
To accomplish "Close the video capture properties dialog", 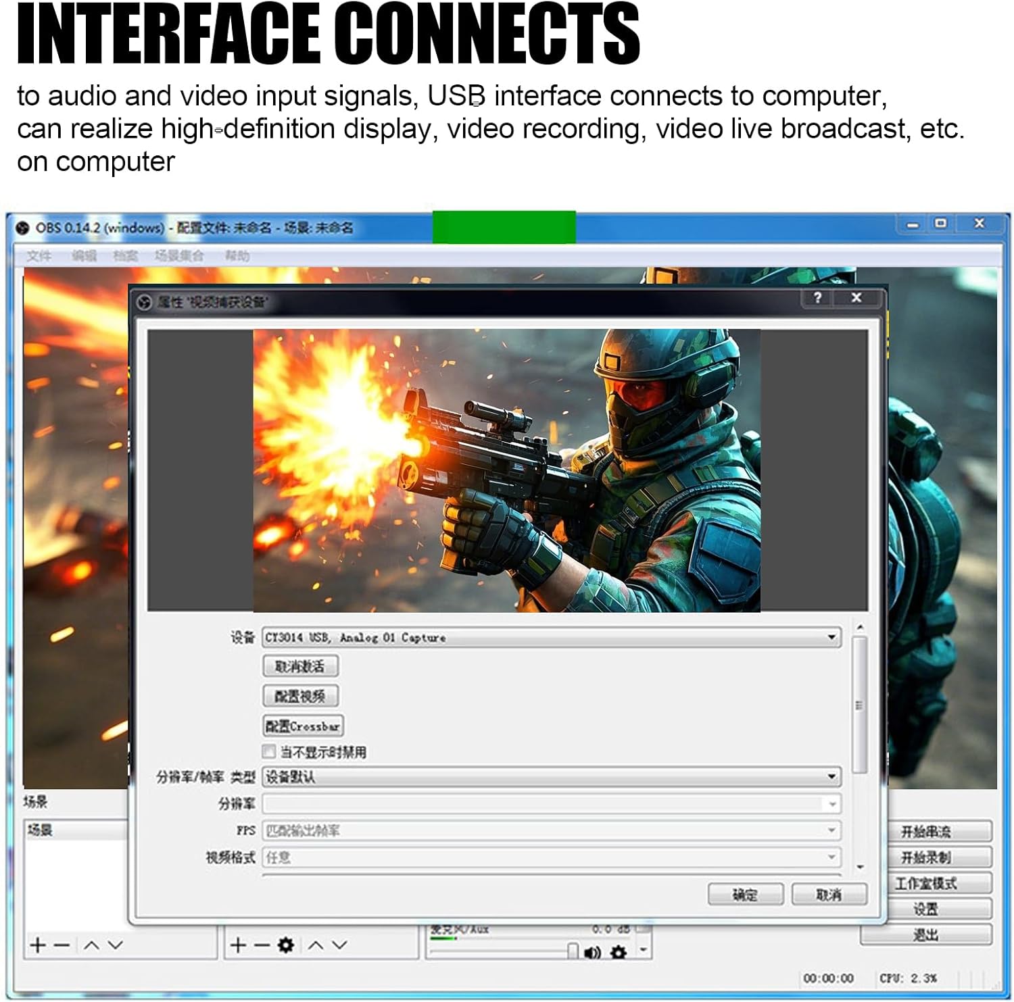I will click(856, 298).
